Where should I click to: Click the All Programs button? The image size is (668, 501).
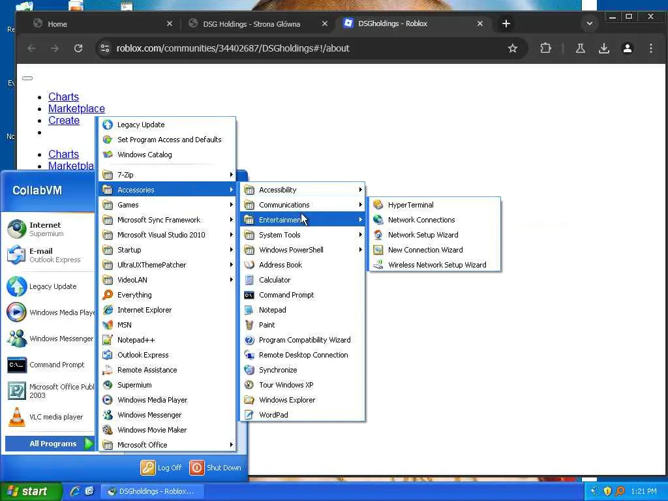50,444
